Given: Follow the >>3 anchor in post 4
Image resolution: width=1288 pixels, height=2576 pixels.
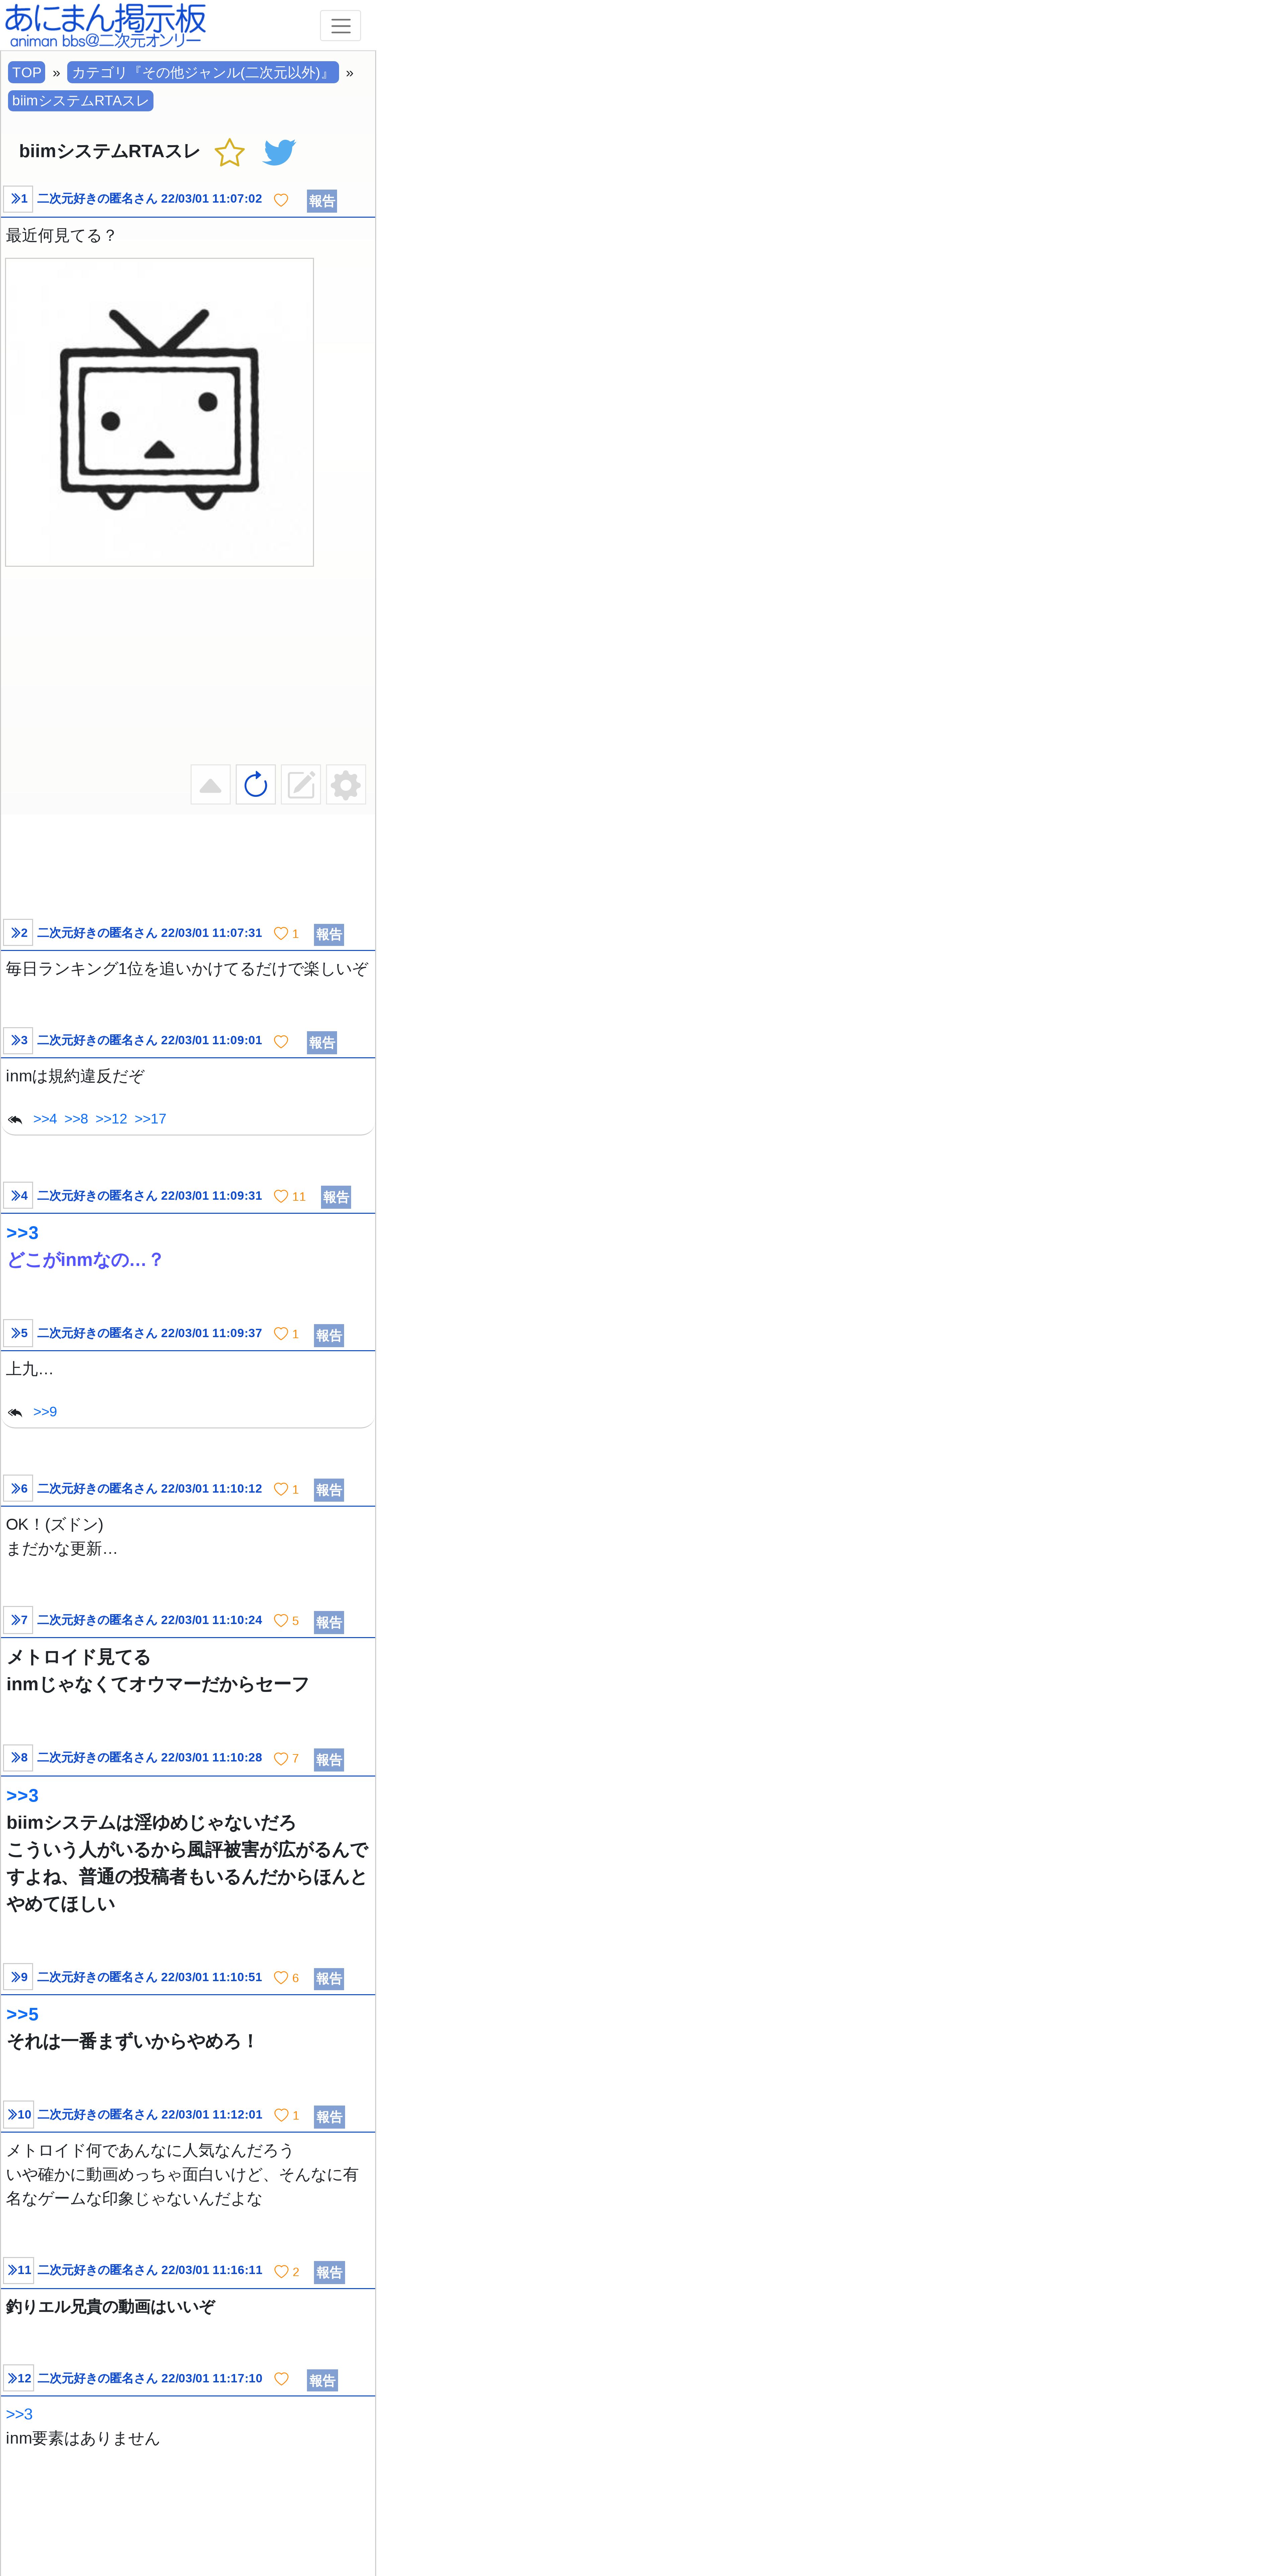Looking at the screenshot, I should point(22,1233).
